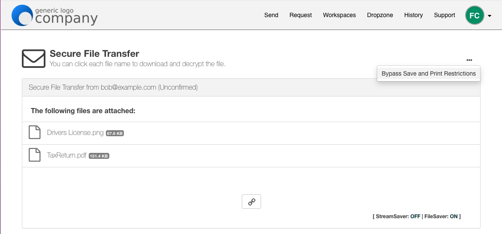502x234 pixels.
Task: Click the 'The following files are attached' label
Action: (83, 111)
